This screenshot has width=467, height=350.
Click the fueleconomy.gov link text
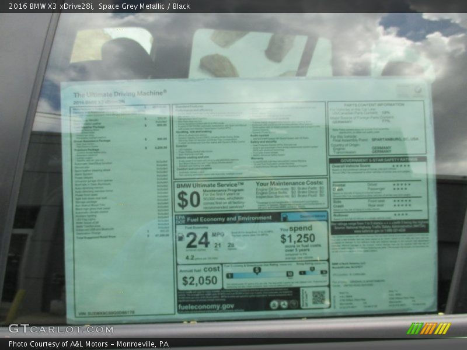coord(207,306)
